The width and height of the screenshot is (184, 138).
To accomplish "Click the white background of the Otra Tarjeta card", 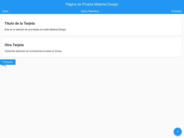I will point(117,47).
